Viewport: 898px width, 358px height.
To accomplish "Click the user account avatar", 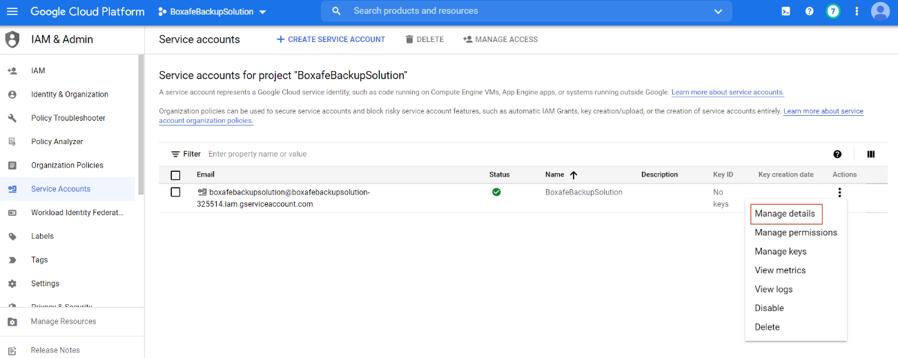I will click(x=880, y=12).
